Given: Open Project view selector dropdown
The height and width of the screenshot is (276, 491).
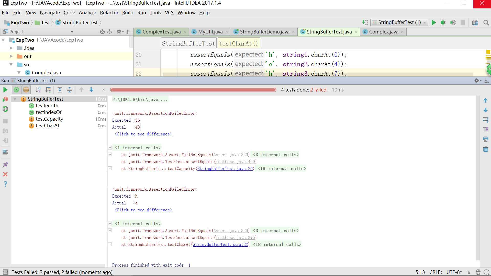Looking at the screenshot, I should pos(72,32).
